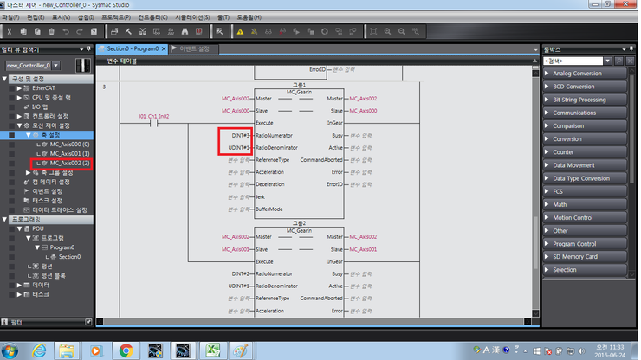Click the Undo arrow icon

66,31
